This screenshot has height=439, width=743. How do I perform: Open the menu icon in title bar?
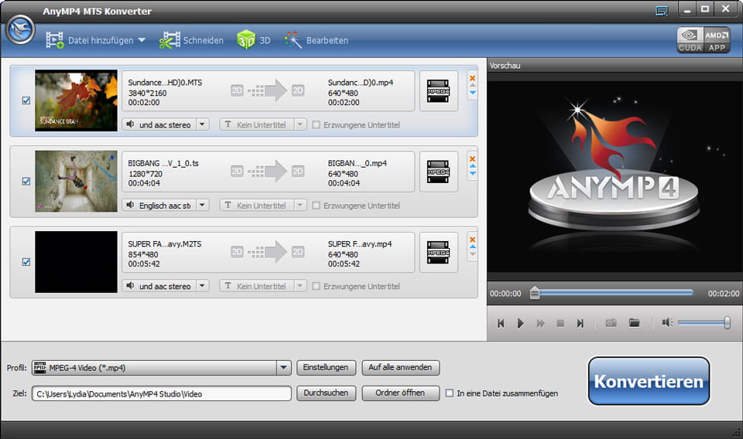[x=662, y=10]
